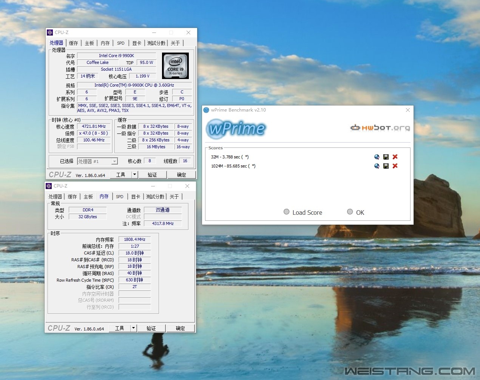Click the multiplier value 'x 47.0 (8 - 50)'
This screenshot has width=480, height=380.
click(94, 133)
